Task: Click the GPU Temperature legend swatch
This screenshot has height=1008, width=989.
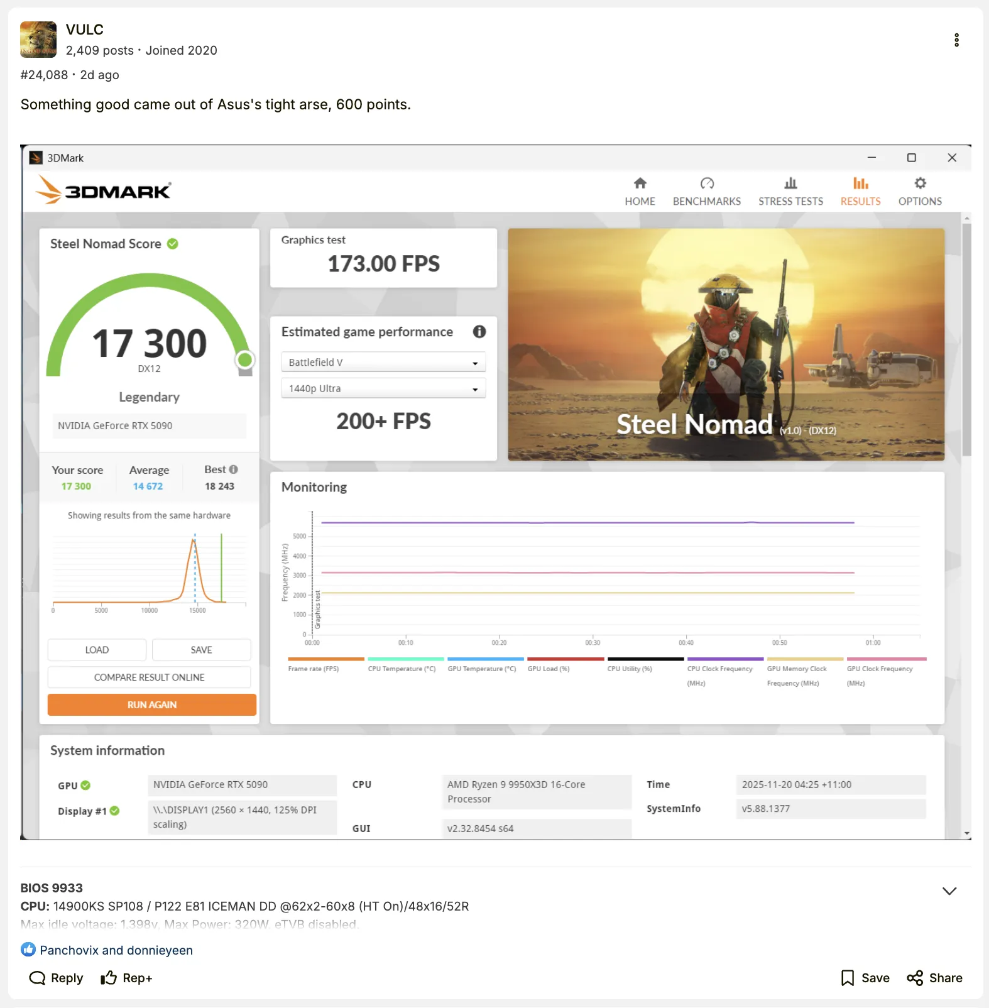Action: pos(486,659)
